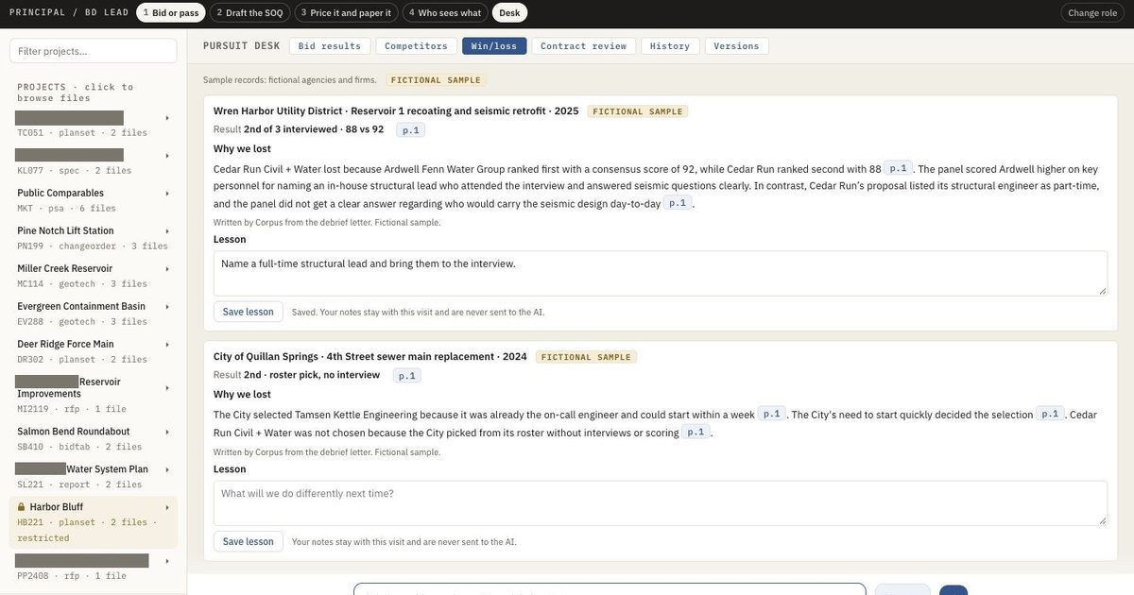Viewport: 1134px width, 595px height.
Task: Save the Quillan Springs lesson note
Action: (x=248, y=541)
